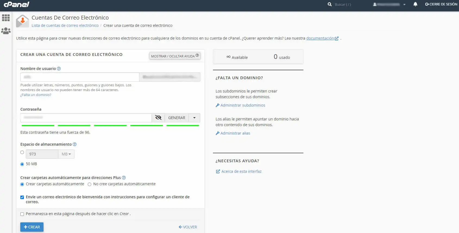Click the CREAR button
The width and height of the screenshot is (459, 233).
32,227
